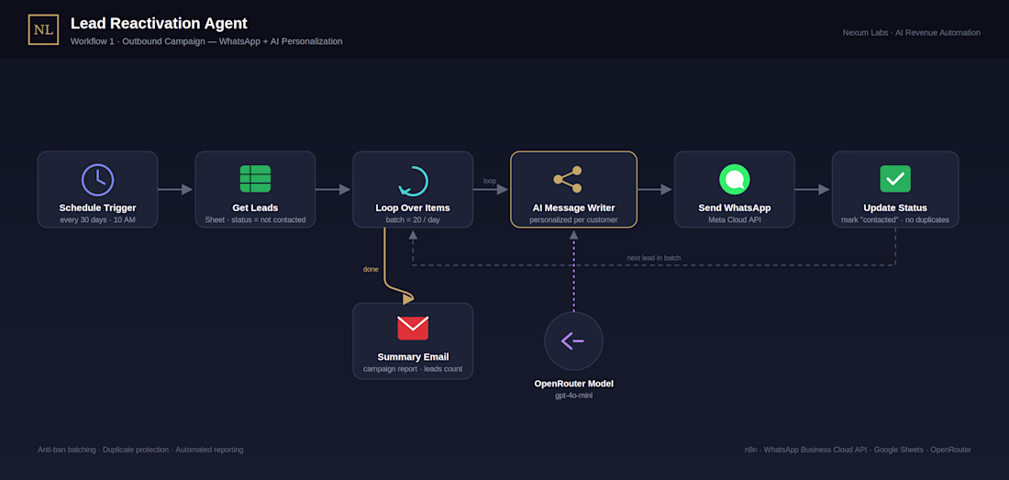Click the 'next lead in batch' label
Viewport: 1009px width, 480px height.
(654, 257)
